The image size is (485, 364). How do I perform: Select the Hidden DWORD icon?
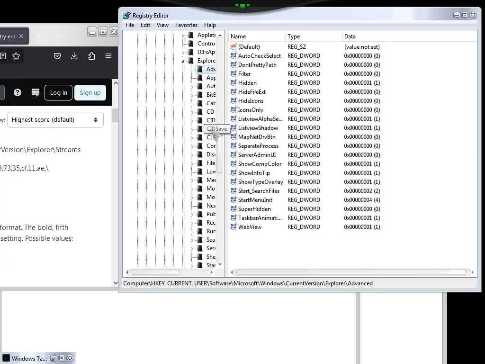point(234,82)
